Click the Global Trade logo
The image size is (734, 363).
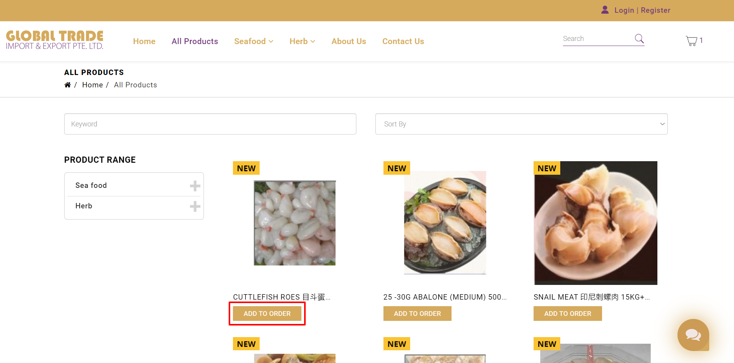pyautogui.click(x=55, y=40)
